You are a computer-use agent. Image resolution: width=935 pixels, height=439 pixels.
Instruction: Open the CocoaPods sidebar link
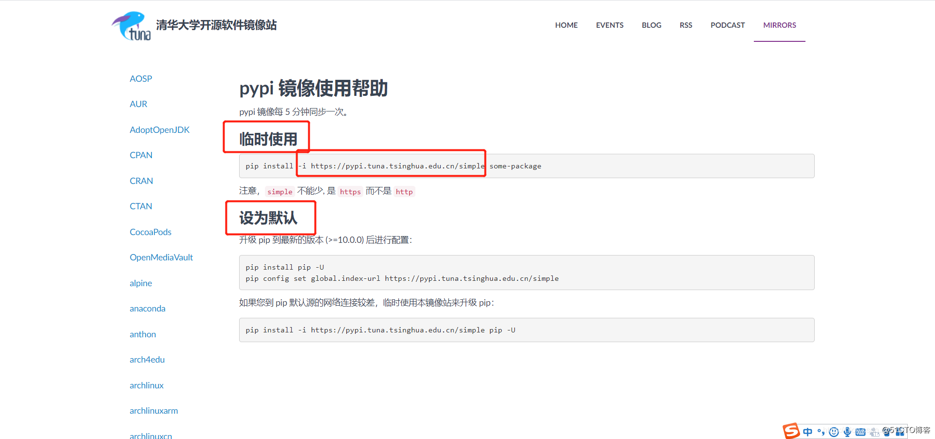coord(150,232)
